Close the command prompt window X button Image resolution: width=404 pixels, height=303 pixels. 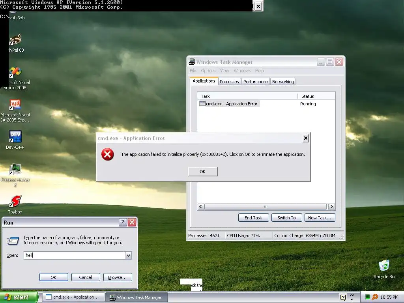[x=258, y=6]
